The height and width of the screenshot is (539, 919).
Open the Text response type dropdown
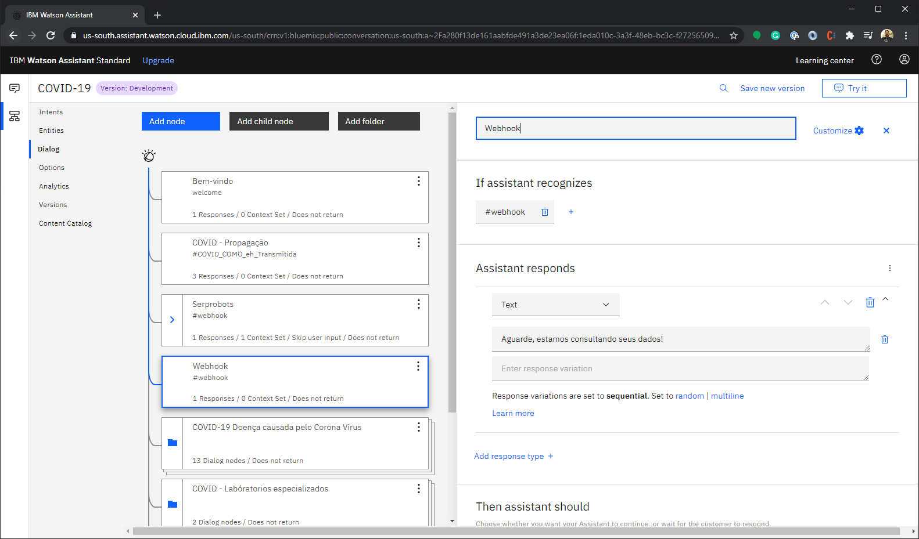555,305
